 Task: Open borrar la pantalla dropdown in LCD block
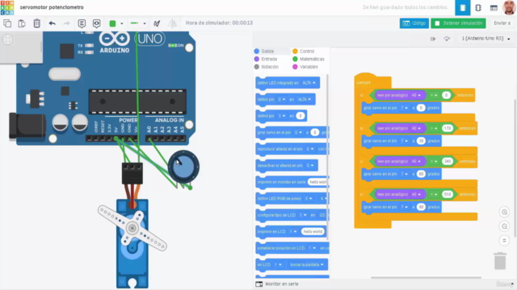pyautogui.click(x=307, y=265)
